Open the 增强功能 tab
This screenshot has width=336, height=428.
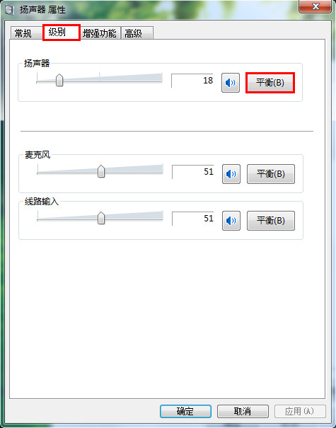(x=100, y=33)
